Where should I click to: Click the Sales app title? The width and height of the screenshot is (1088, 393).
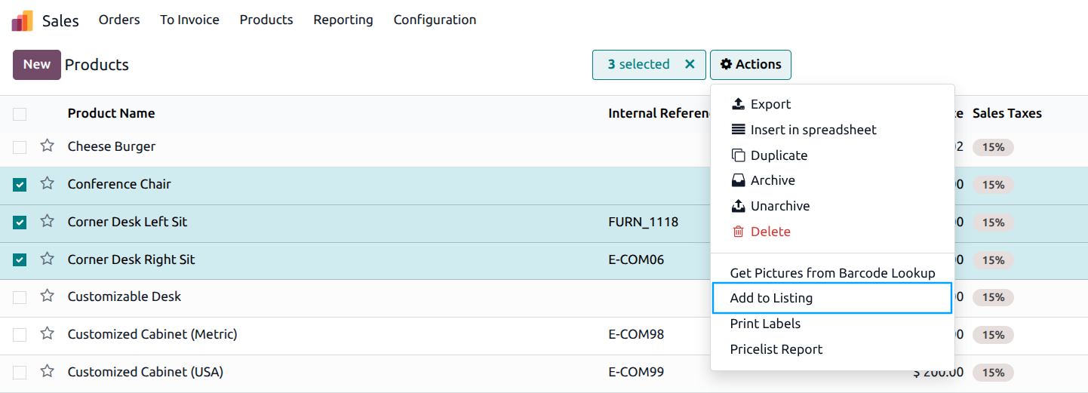click(60, 20)
